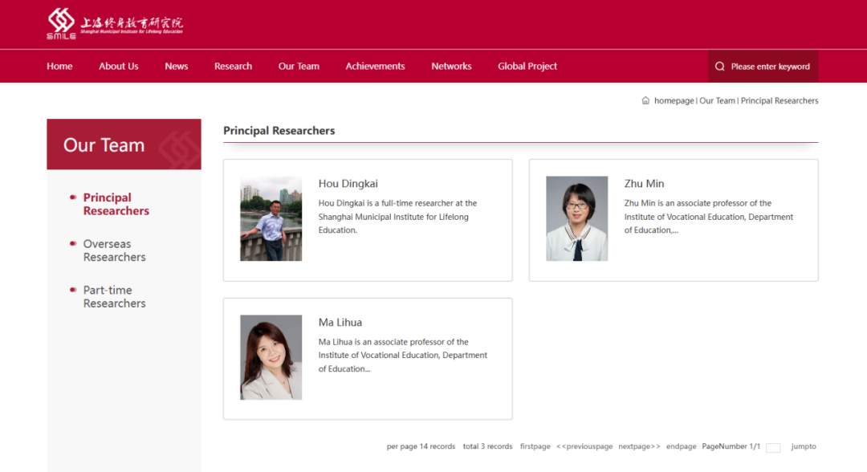This screenshot has width=867, height=472.
Task: Select Overseas Researchers in the sidebar
Action: coord(114,250)
